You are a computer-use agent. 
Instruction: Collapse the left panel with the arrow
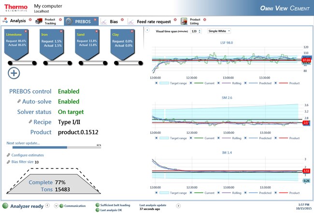coord(147,29)
